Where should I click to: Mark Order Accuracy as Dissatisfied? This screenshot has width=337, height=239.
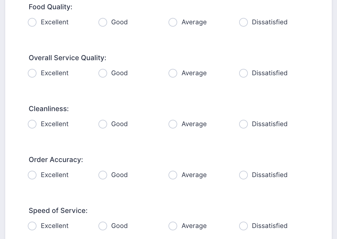pyautogui.click(x=243, y=175)
